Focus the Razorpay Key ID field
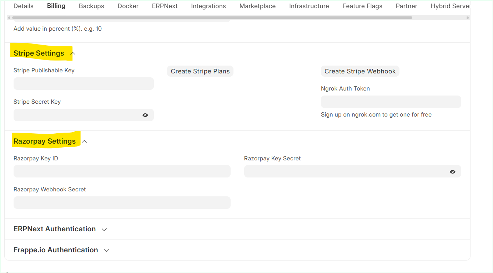 (x=122, y=171)
